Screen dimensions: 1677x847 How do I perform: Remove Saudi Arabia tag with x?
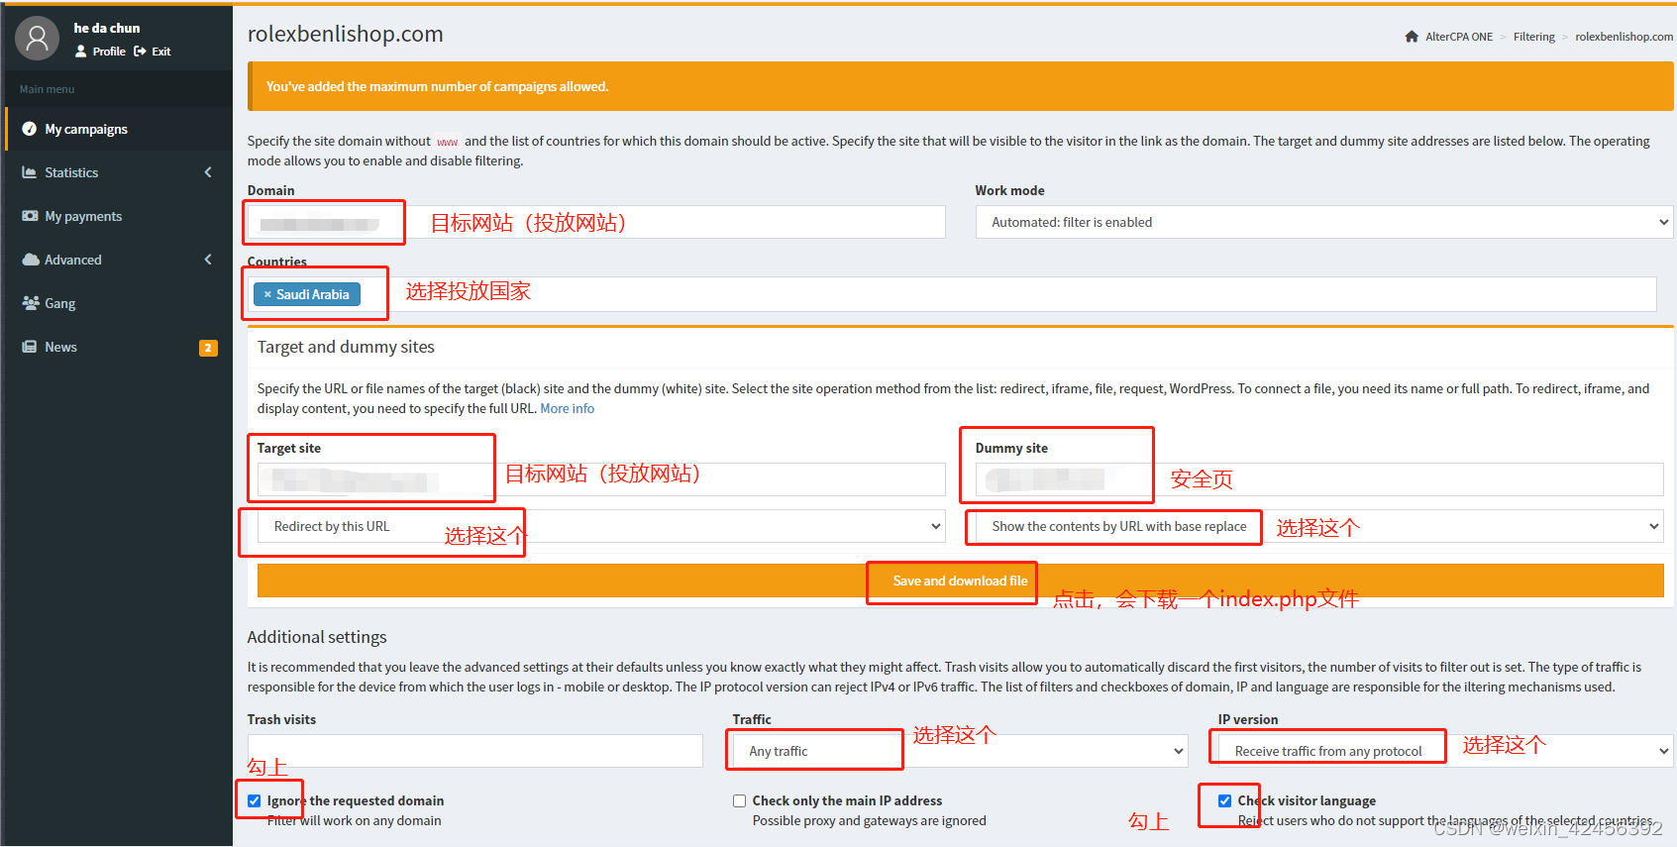click(x=267, y=294)
